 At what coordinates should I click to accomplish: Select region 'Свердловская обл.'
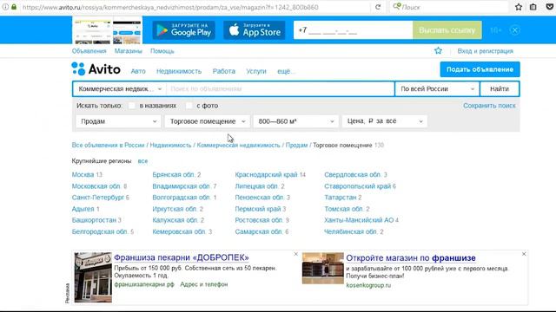tap(353, 174)
